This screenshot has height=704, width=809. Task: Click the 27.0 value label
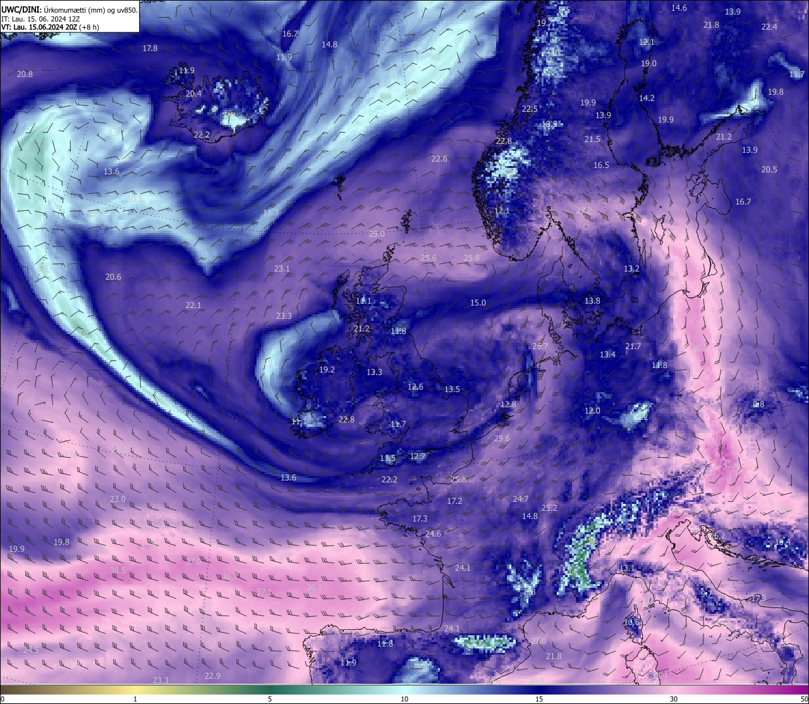click(538, 641)
